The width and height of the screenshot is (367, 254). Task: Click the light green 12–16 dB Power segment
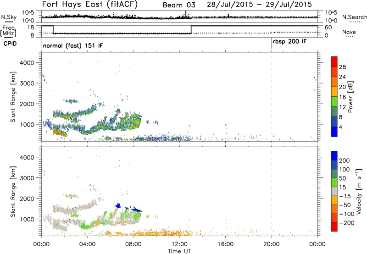coord(334,101)
